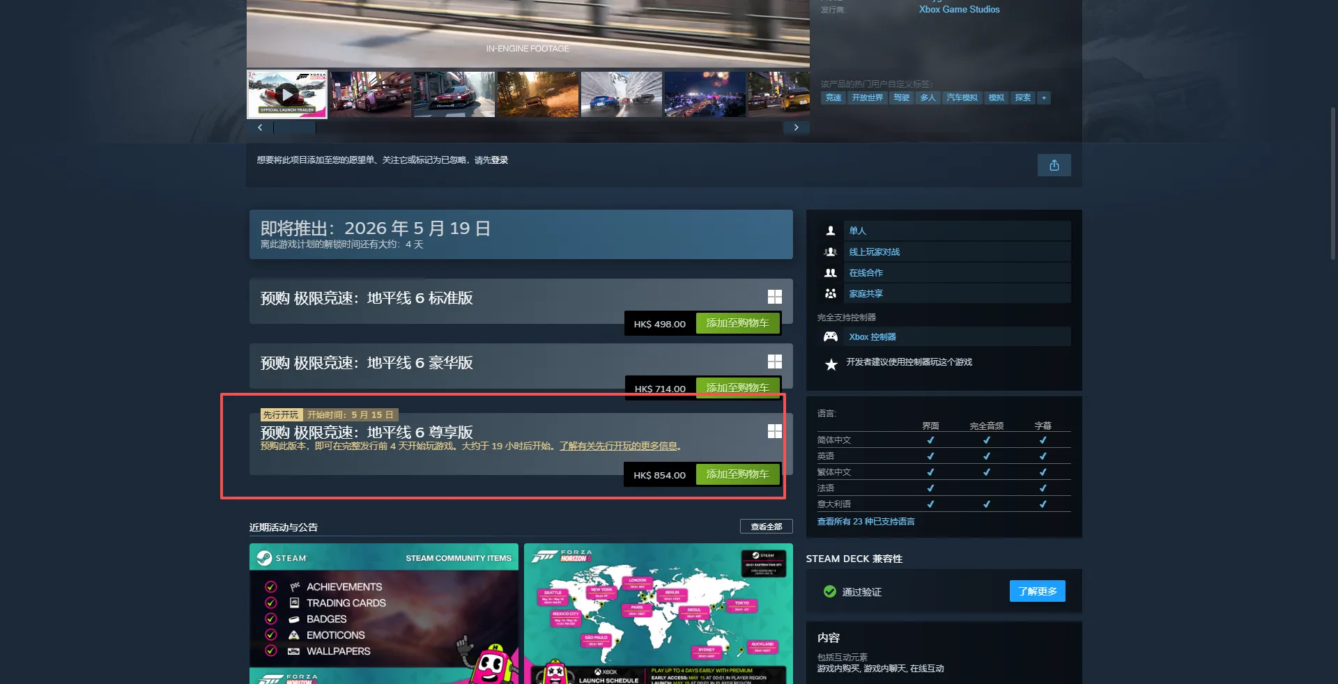Select the second screenshot thumbnail with the red car
Image resolution: width=1338 pixels, height=684 pixels.
coord(371,94)
